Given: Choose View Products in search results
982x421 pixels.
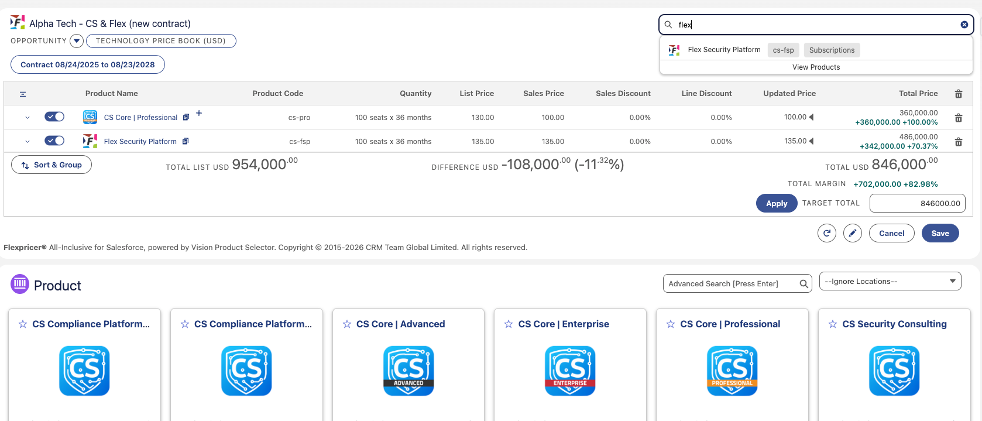Looking at the screenshot, I should tap(816, 67).
